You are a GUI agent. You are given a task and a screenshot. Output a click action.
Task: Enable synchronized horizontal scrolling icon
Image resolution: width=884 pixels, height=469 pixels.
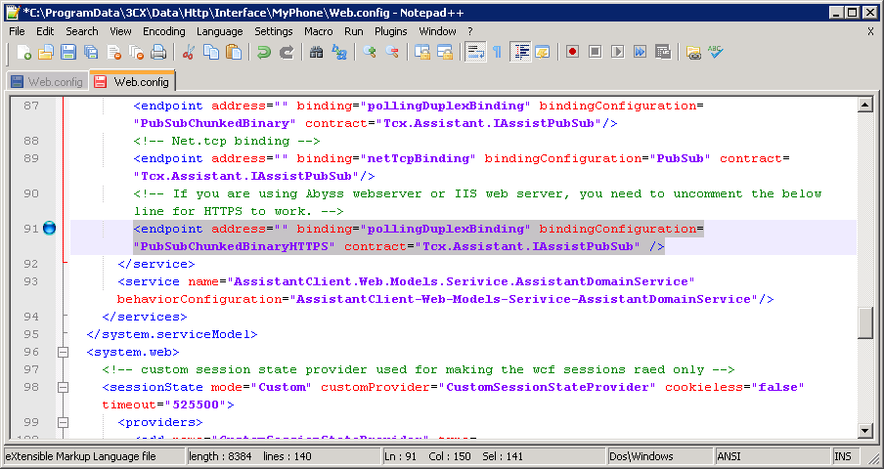445,53
